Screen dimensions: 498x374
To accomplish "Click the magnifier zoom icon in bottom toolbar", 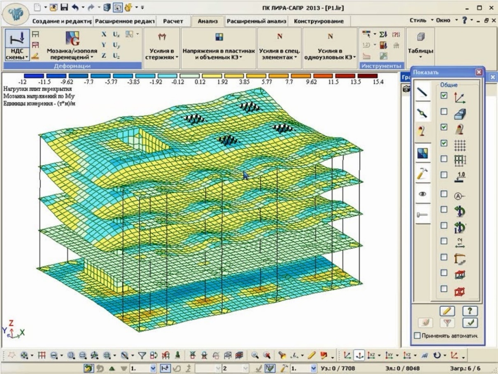I will (255, 355).
